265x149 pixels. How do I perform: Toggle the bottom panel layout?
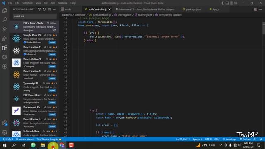tap(227, 3)
